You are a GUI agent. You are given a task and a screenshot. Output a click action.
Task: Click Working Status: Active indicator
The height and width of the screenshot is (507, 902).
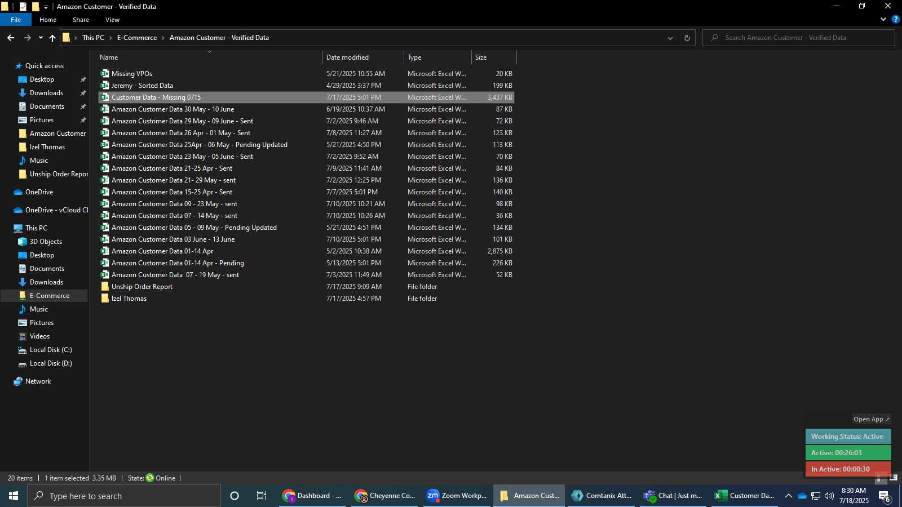(x=848, y=437)
